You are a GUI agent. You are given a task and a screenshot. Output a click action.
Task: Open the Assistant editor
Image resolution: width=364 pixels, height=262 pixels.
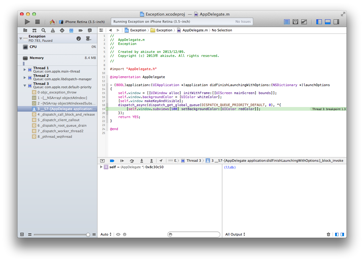tap(295, 21)
